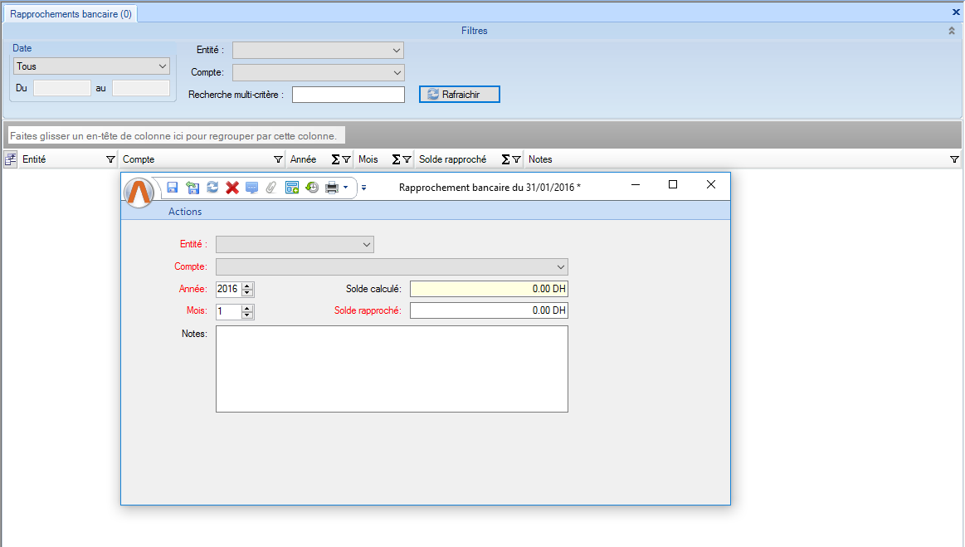Viewport: 965px width, 547px height.
Task: Decrease the Mois value with down arrow
Action: pos(247,315)
